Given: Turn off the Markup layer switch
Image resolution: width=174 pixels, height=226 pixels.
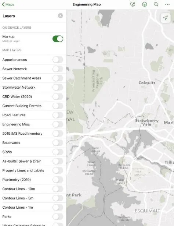Looking at the screenshot, I should (58, 39).
